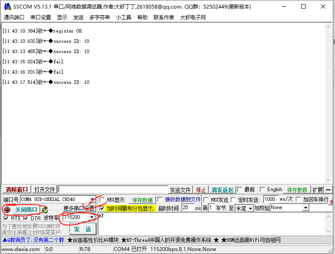Click the 清发送区 button
The width and height of the screenshot is (335, 254).
tap(222, 190)
